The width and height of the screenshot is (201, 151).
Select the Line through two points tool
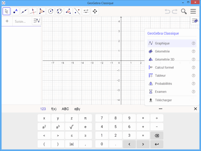(x=24, y=11)
